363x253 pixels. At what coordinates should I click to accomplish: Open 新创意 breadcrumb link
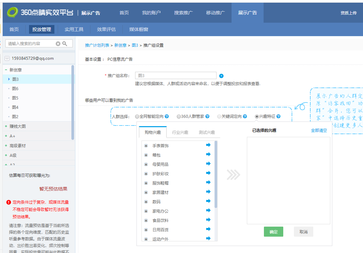click(x=120, y=45)
